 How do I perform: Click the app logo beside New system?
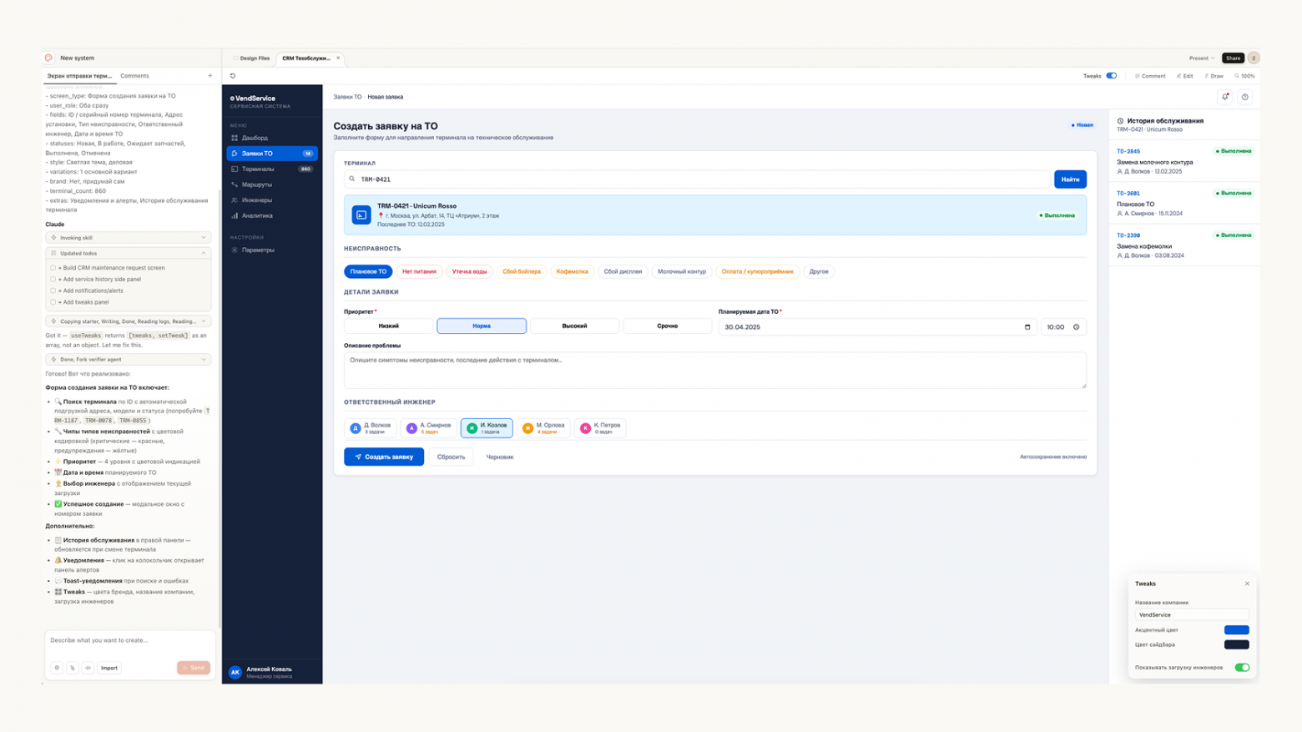[48, 58]
